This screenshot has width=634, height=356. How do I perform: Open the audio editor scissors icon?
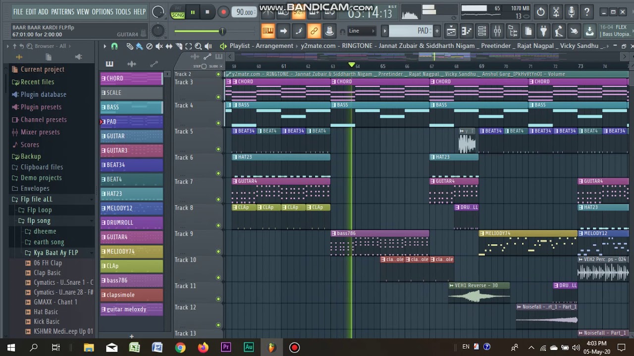coord(556,12)
